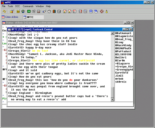Click the chat scrollbar thumb
The image size is (155, 128).
112,92
